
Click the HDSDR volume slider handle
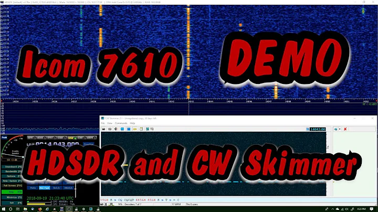click(76, 189)
